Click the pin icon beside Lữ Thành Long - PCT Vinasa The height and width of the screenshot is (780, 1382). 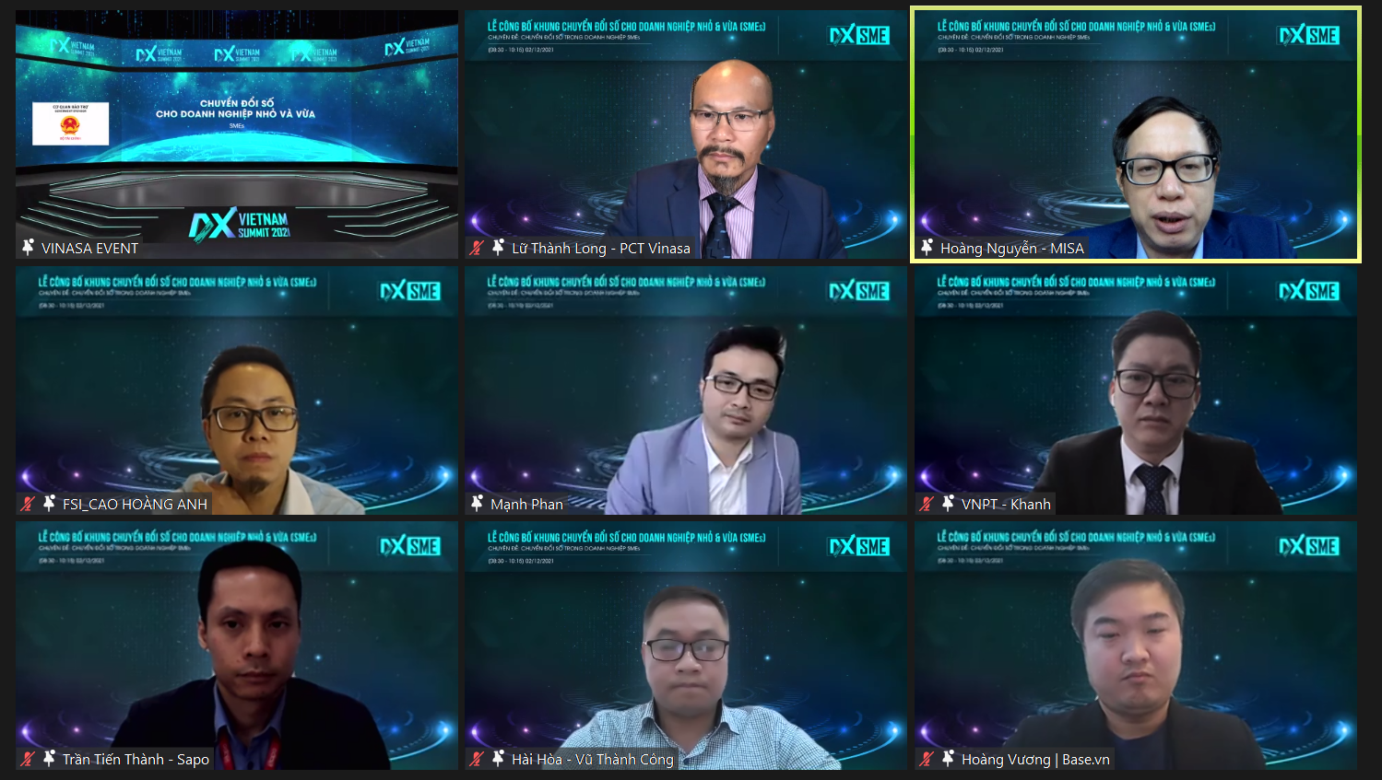(x=498, y=247)
